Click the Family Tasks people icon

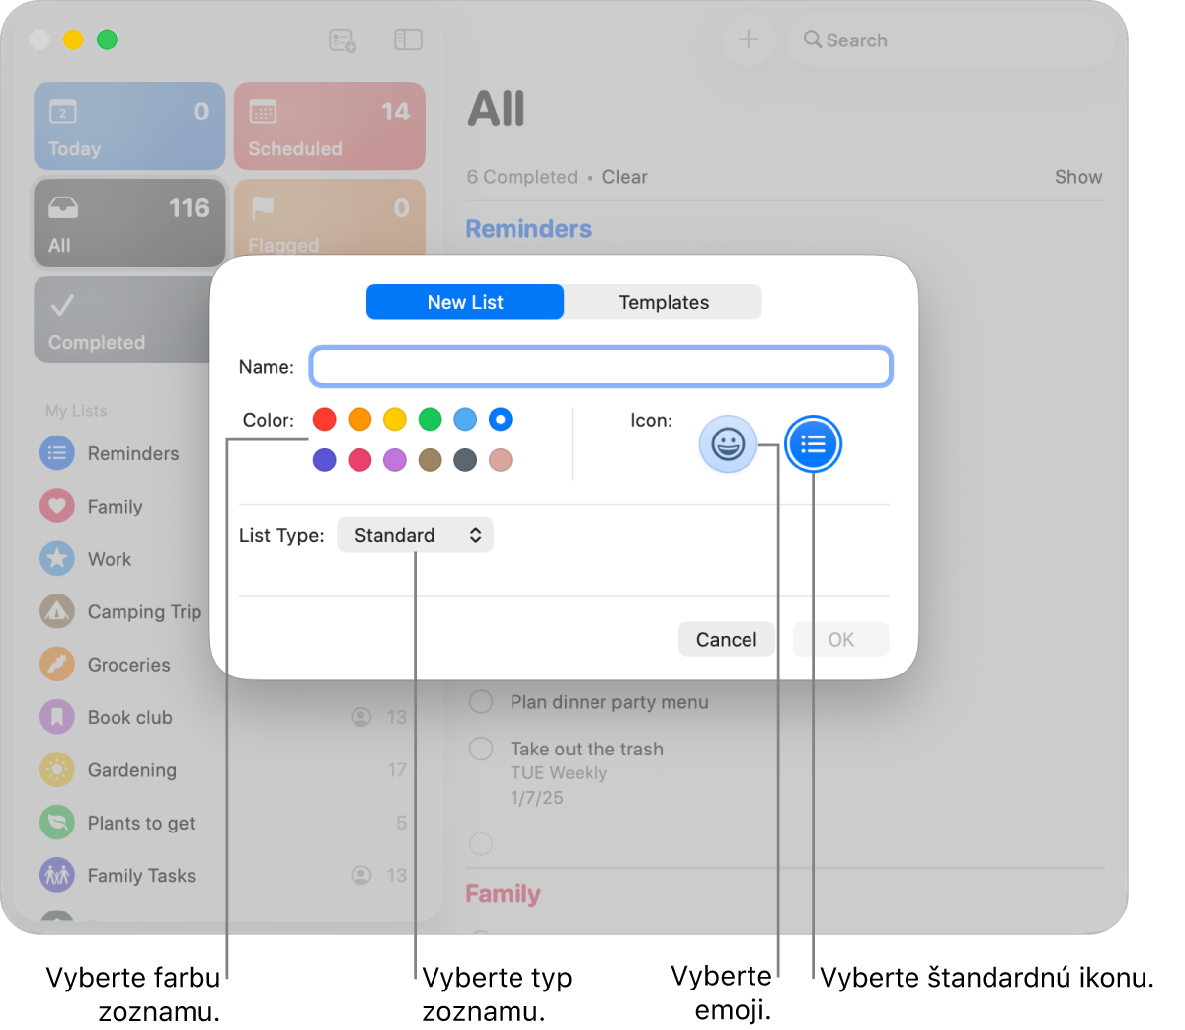click(x=57, y=875)
